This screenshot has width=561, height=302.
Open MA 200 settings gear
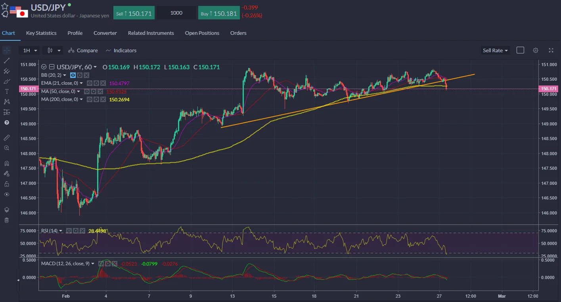(96, 99)
